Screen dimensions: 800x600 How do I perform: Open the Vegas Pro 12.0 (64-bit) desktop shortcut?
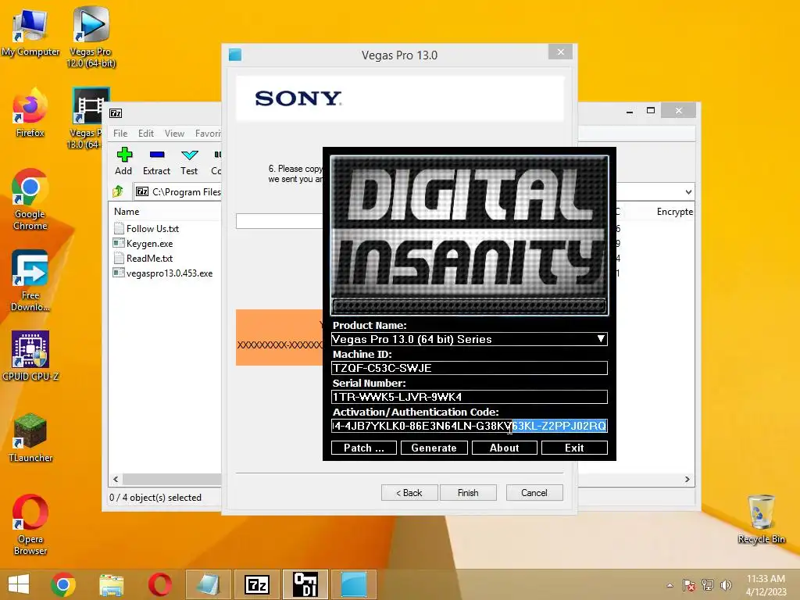click(x=91, y=37)
